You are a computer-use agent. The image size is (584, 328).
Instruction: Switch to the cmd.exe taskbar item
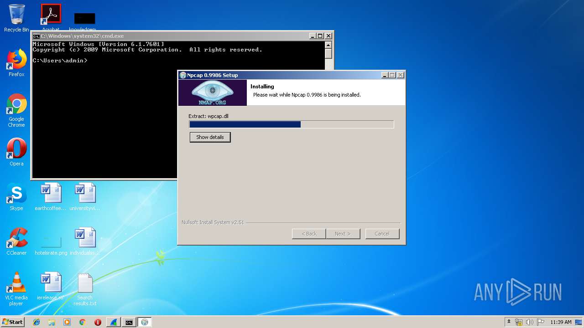[129, 322]
